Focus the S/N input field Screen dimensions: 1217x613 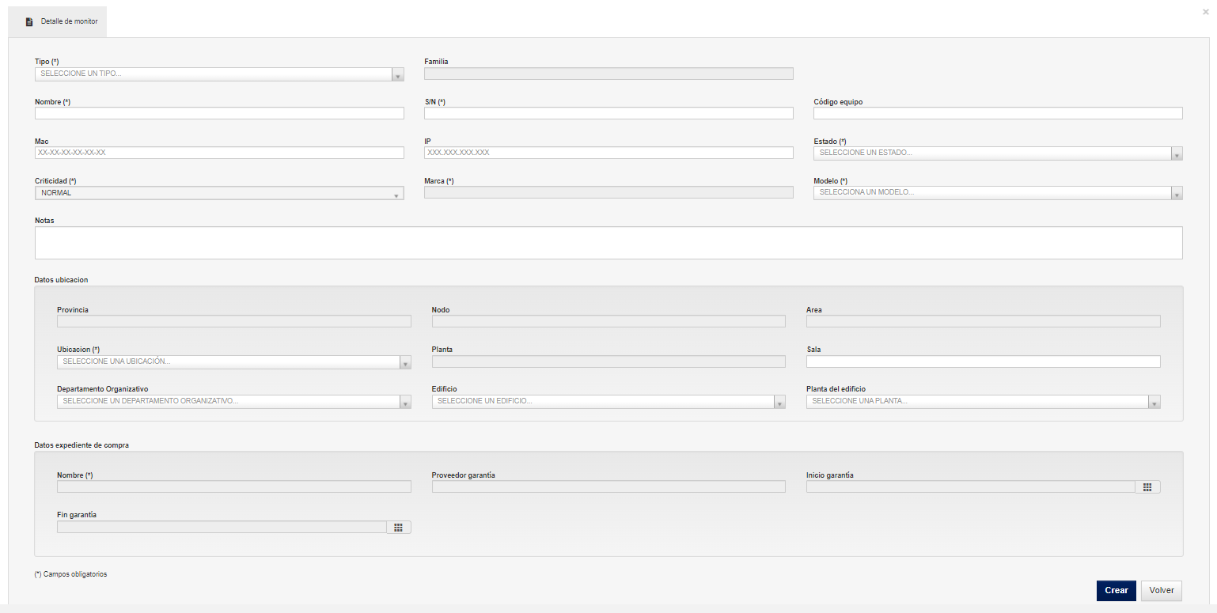point(608,113)
